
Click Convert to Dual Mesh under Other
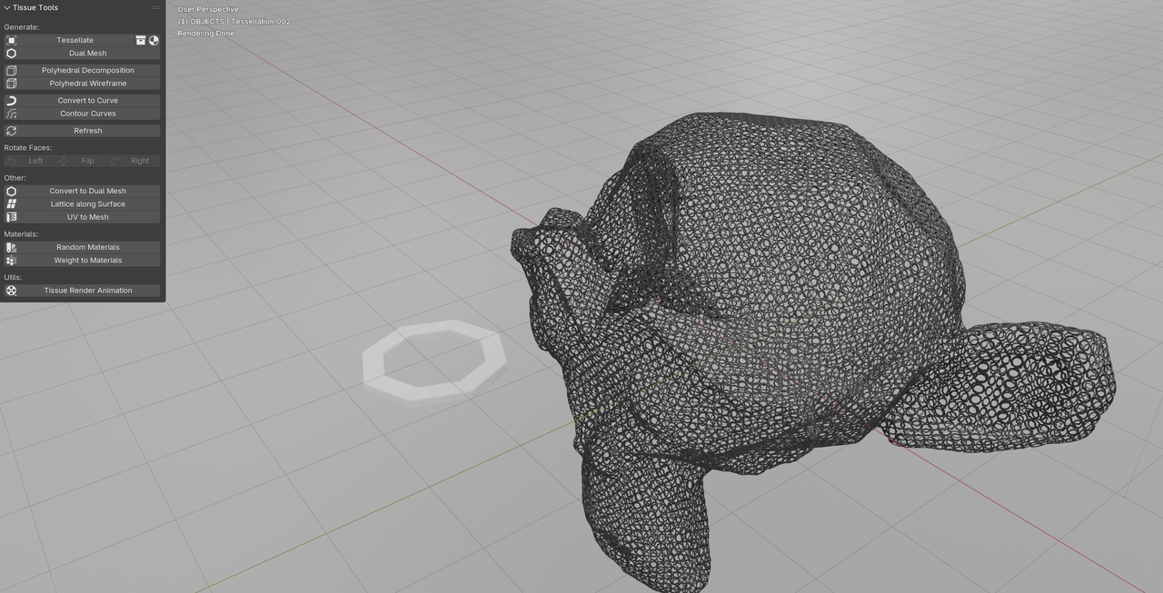tap(87, 191)
